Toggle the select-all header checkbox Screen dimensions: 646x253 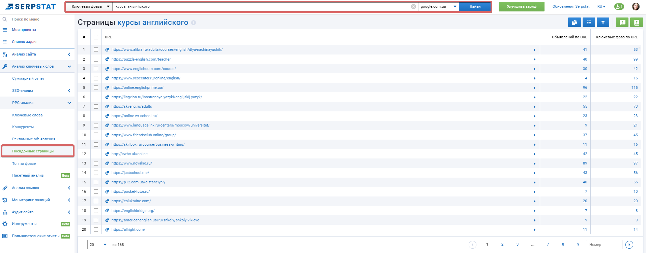click(96, 37)
